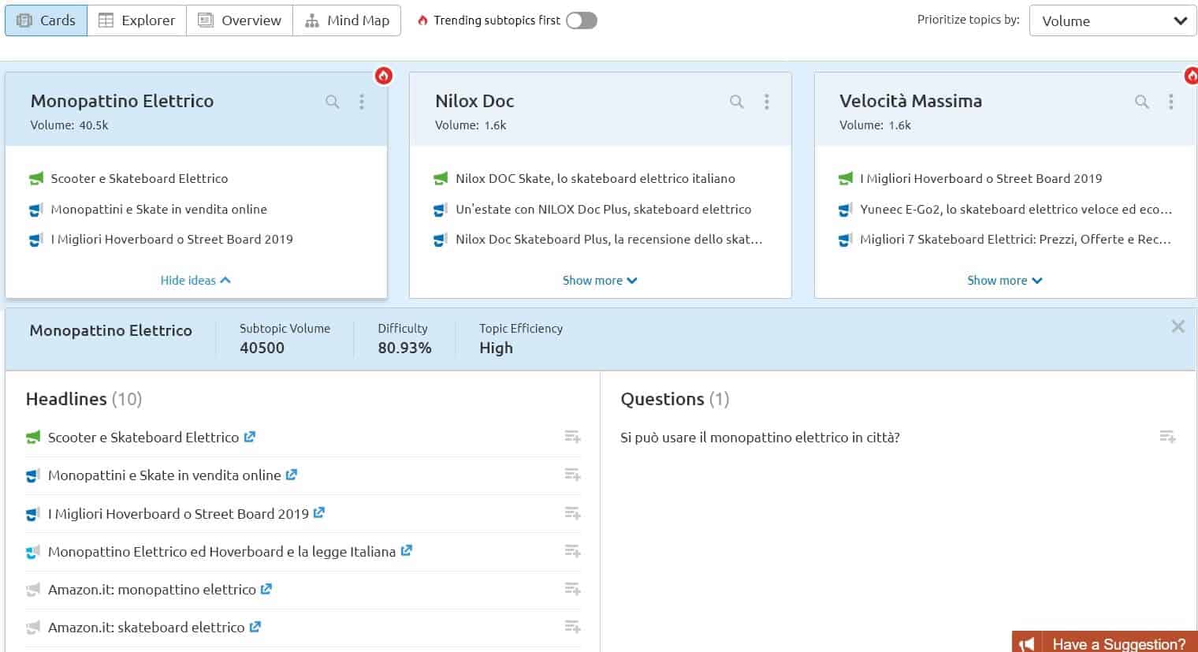Open external link for I Migliori Hoverboard headline in list
Screen dimensions: 1198x652
point(319,512)
